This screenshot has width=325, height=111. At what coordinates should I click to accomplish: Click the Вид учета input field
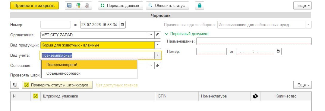point(97,55)
